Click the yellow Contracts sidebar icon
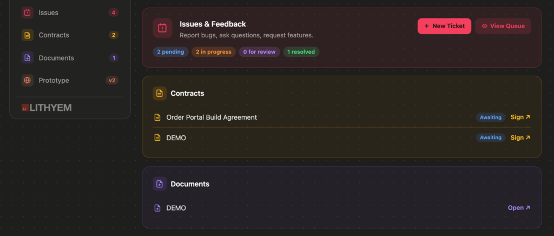554x236 pixels. coord(28,35)
